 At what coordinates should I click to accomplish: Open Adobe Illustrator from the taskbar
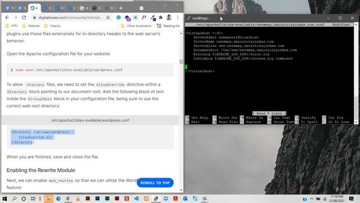[x=88, y=198]
